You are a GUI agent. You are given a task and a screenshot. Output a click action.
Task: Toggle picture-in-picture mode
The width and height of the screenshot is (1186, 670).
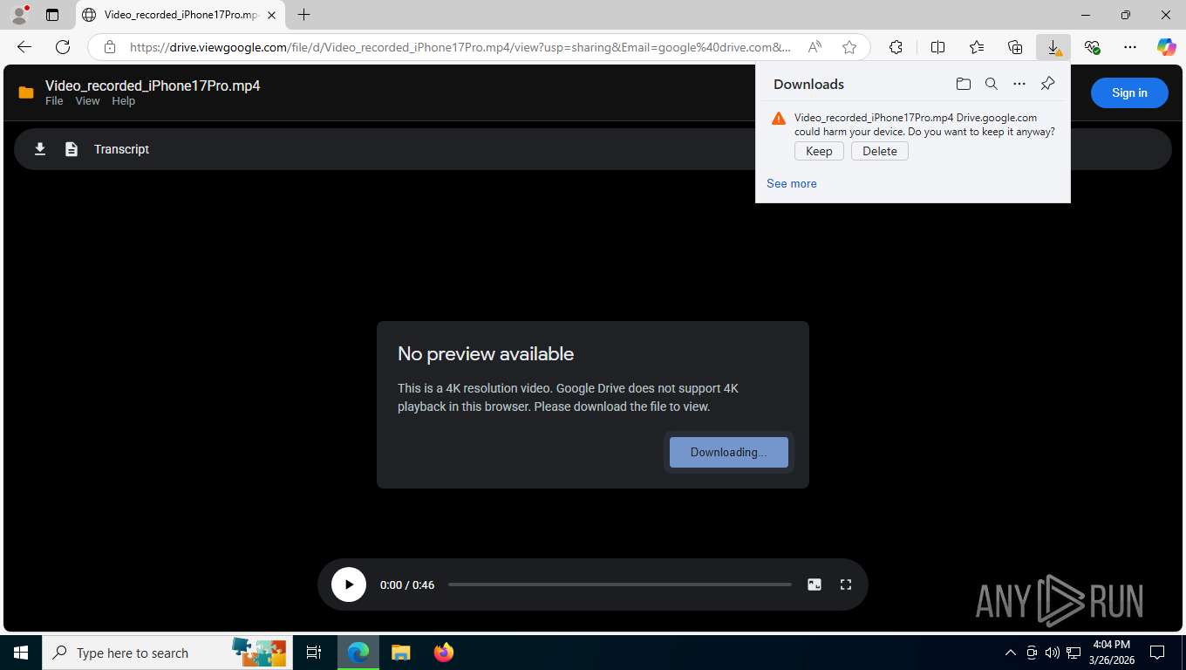coord(815,585)
